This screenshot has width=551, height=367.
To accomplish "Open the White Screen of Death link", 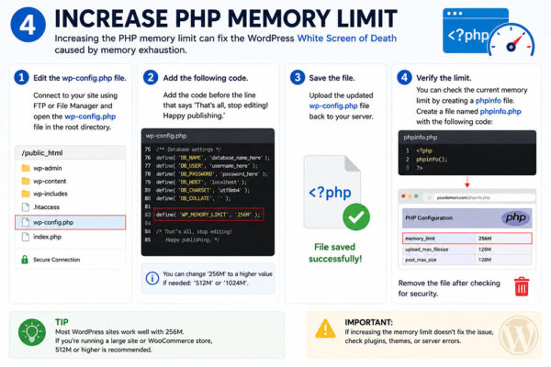I will 347,39.
